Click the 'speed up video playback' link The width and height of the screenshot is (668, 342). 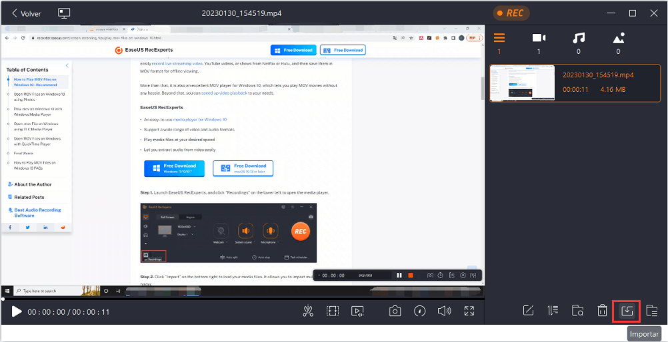coord(224,92)
